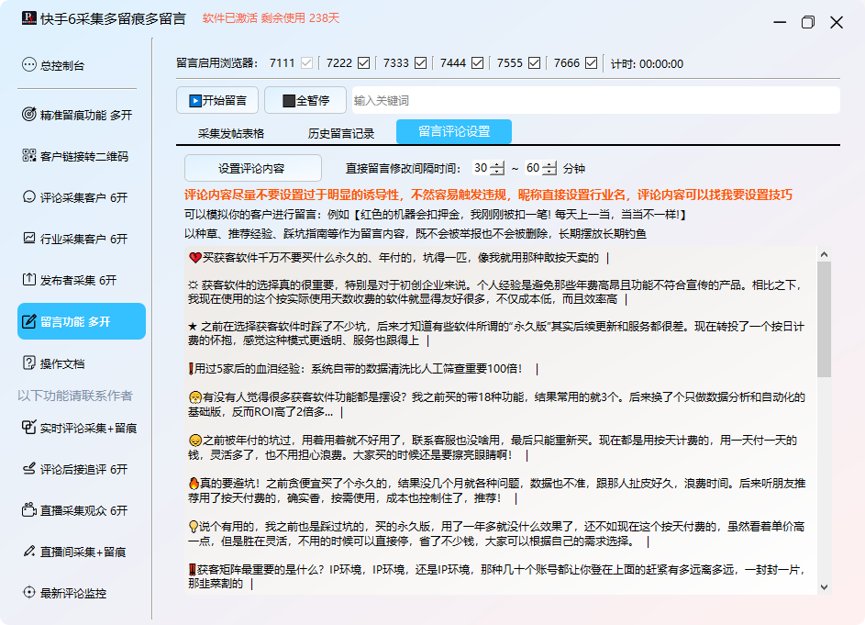Viewport: 865px width, 625px height.
Task: Switch to the 采集发帖表格 tab
Action: (231, 133)
